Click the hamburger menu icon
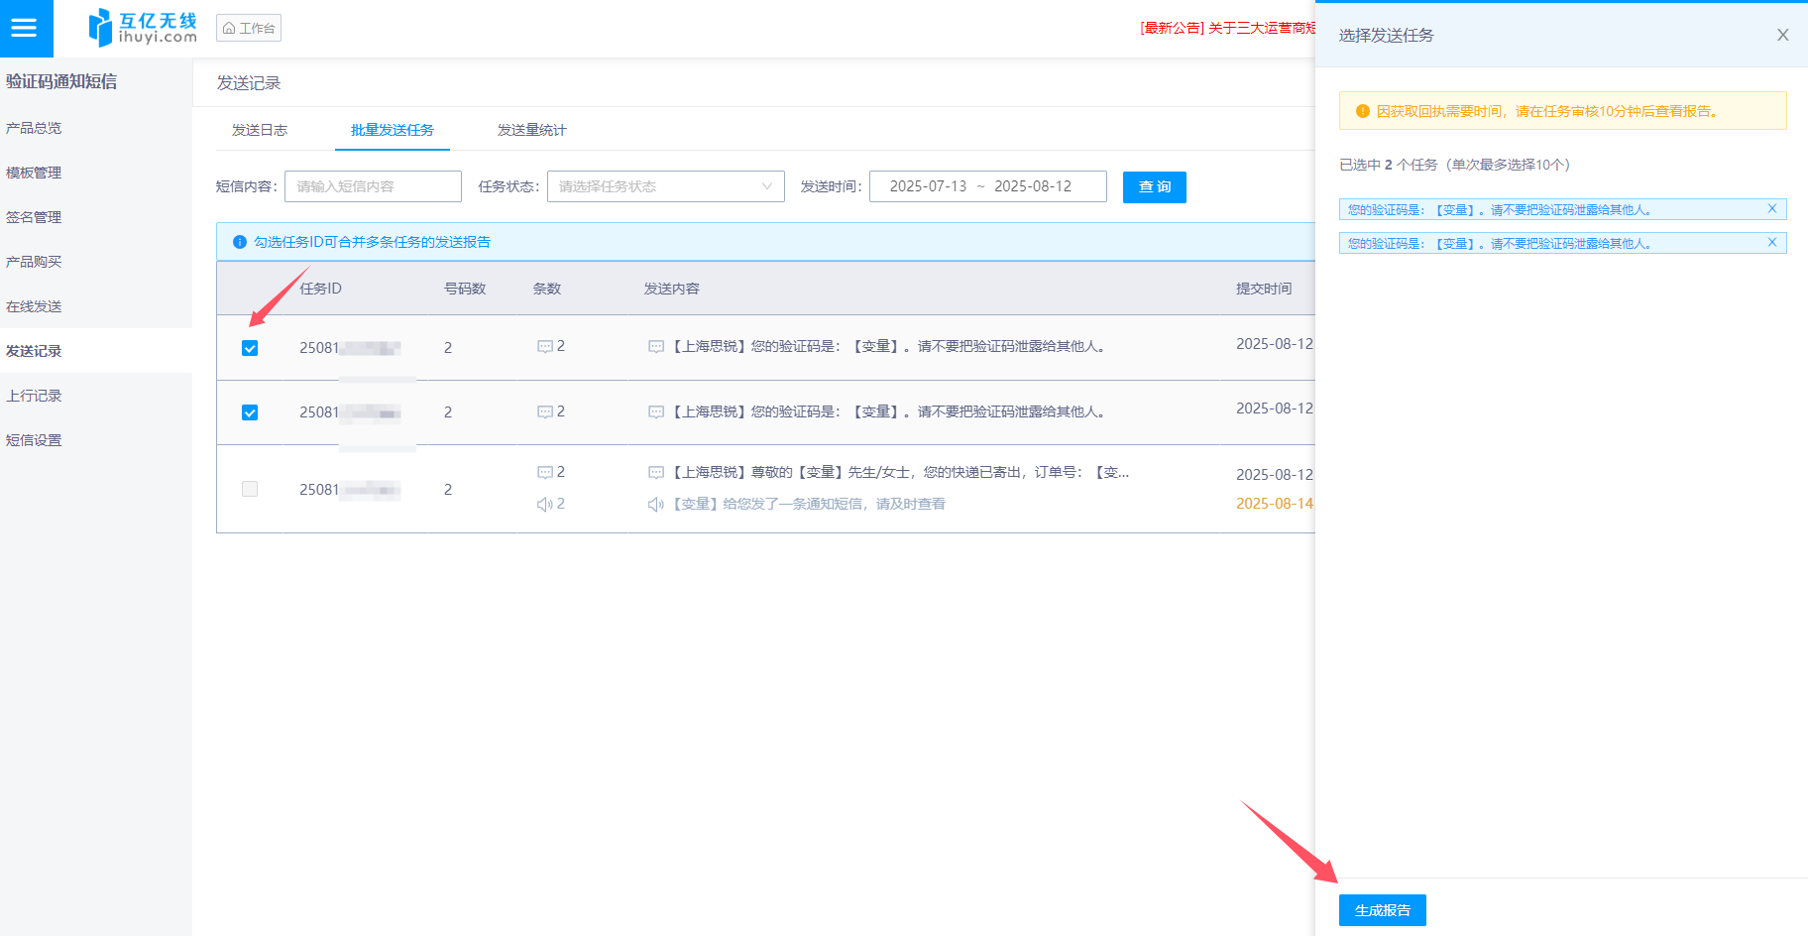 [x=24, y=28]
